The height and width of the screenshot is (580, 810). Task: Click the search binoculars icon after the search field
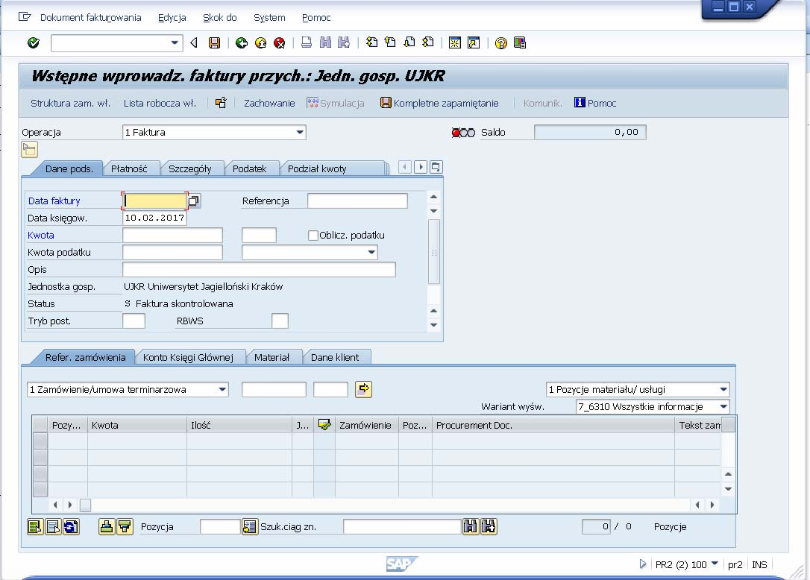tap(471, 527)
